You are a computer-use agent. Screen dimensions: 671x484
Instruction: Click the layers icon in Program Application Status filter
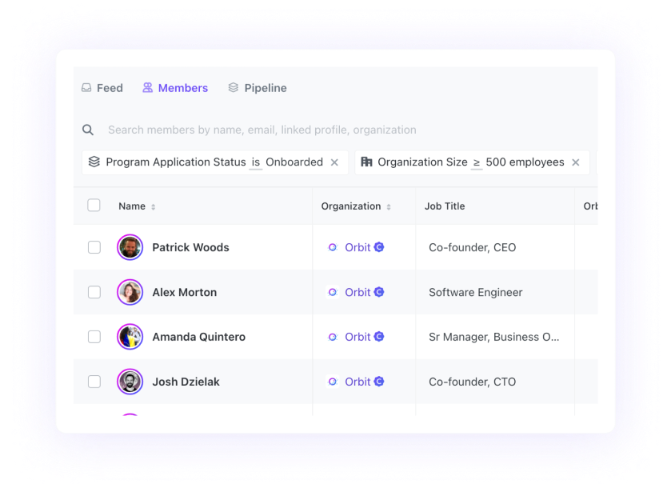tap(94, 162)
